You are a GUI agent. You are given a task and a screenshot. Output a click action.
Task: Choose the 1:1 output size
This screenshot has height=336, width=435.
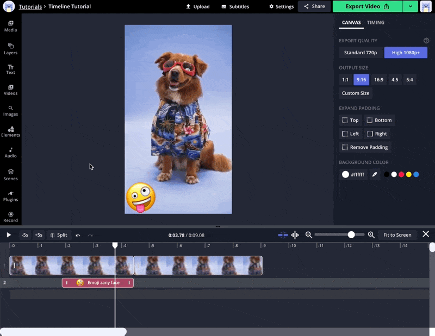[x=345, y=80]
